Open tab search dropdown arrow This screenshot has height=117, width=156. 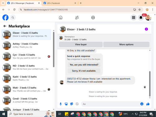(x=3, y=3)
